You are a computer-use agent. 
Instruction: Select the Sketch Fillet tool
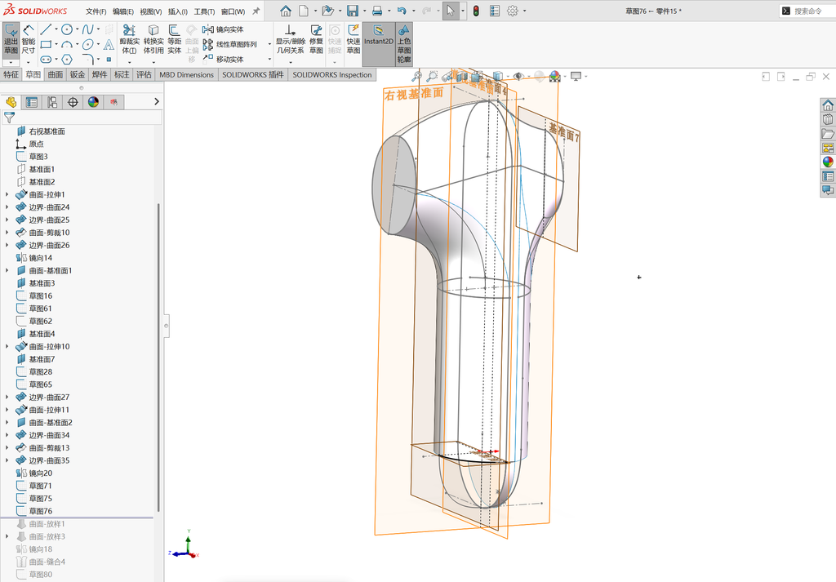[x=87, y=59]
